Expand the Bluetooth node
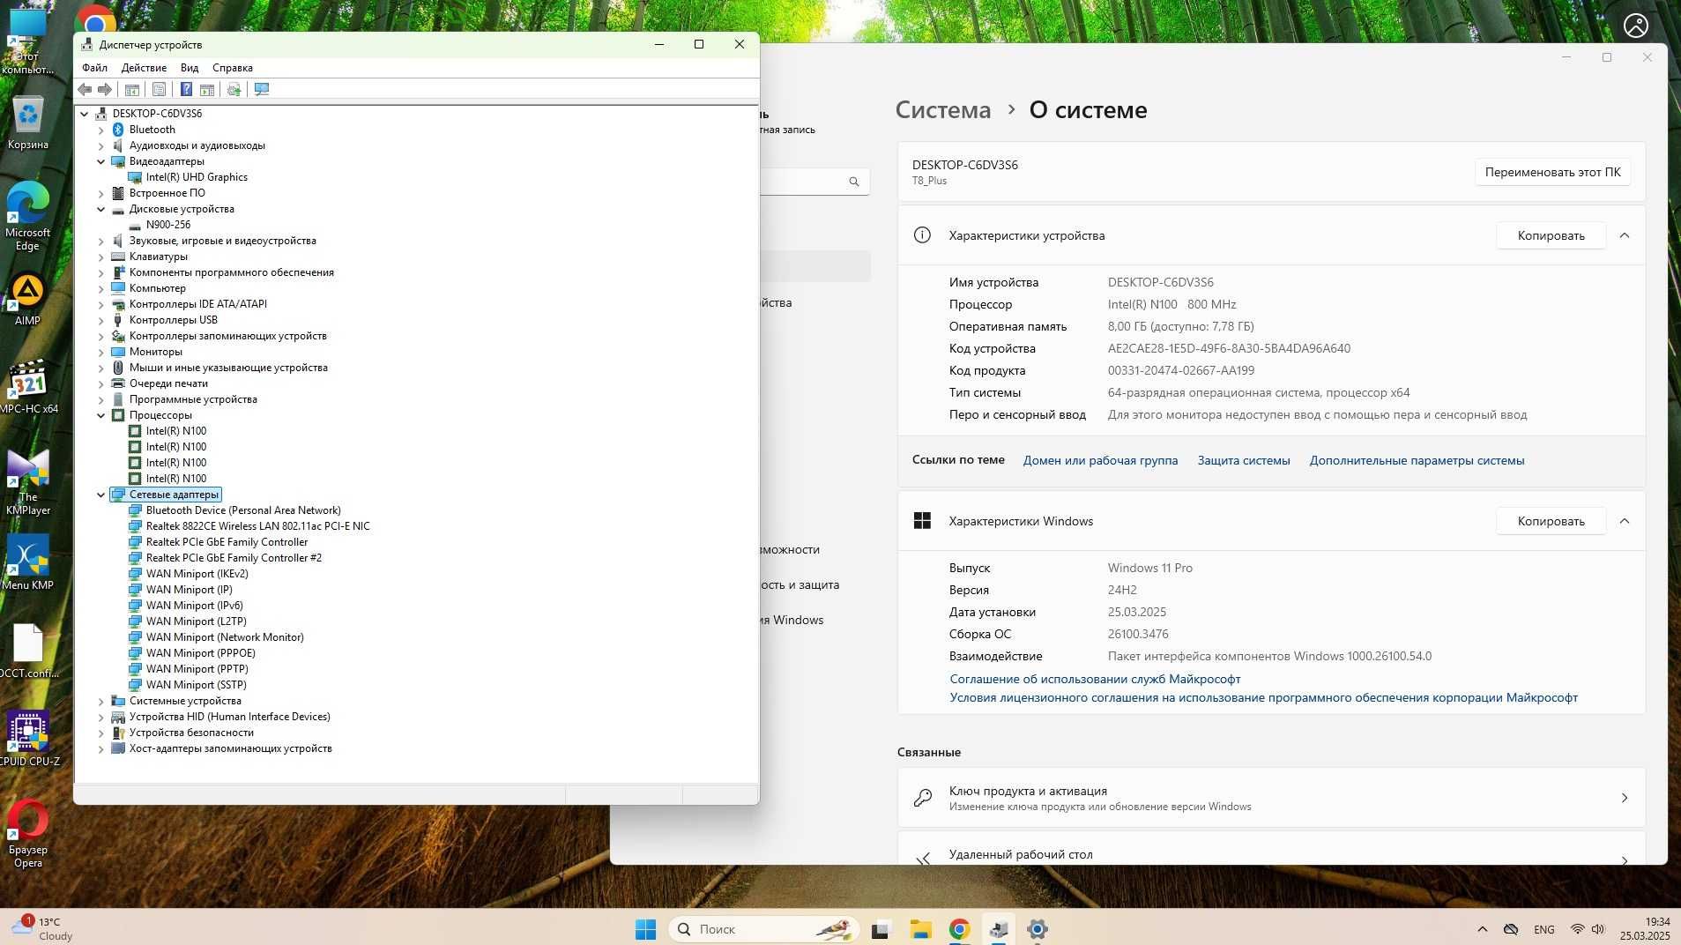The image size is (1681, 945). (100, 130)
